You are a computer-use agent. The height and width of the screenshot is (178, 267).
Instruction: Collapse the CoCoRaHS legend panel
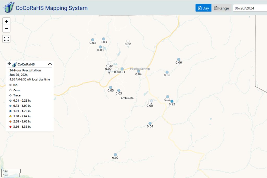click(50, 64)
